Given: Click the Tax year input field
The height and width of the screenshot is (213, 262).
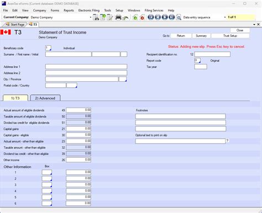Looking at the screenshot, I should coord(201,67).
